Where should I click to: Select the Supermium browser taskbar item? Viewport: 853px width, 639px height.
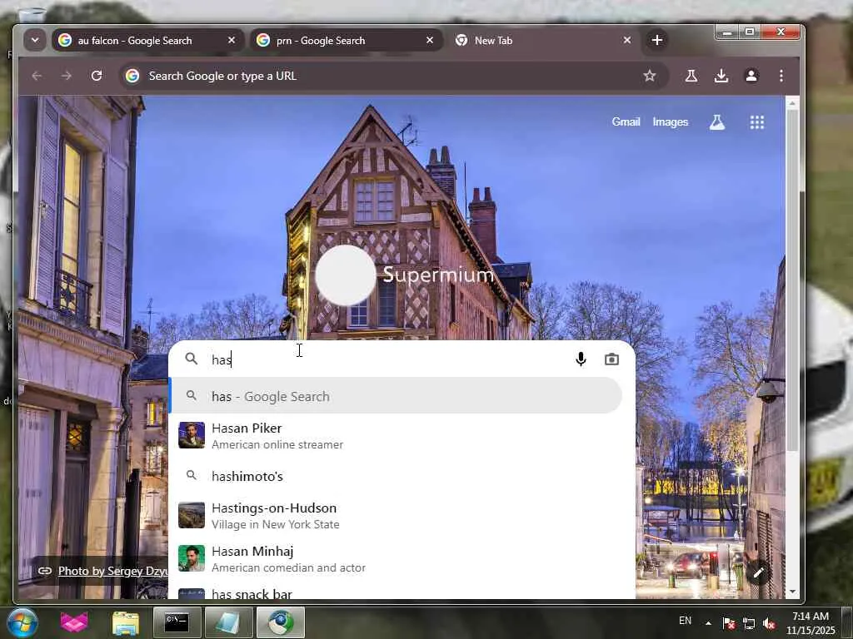click(x=280, y=622)
